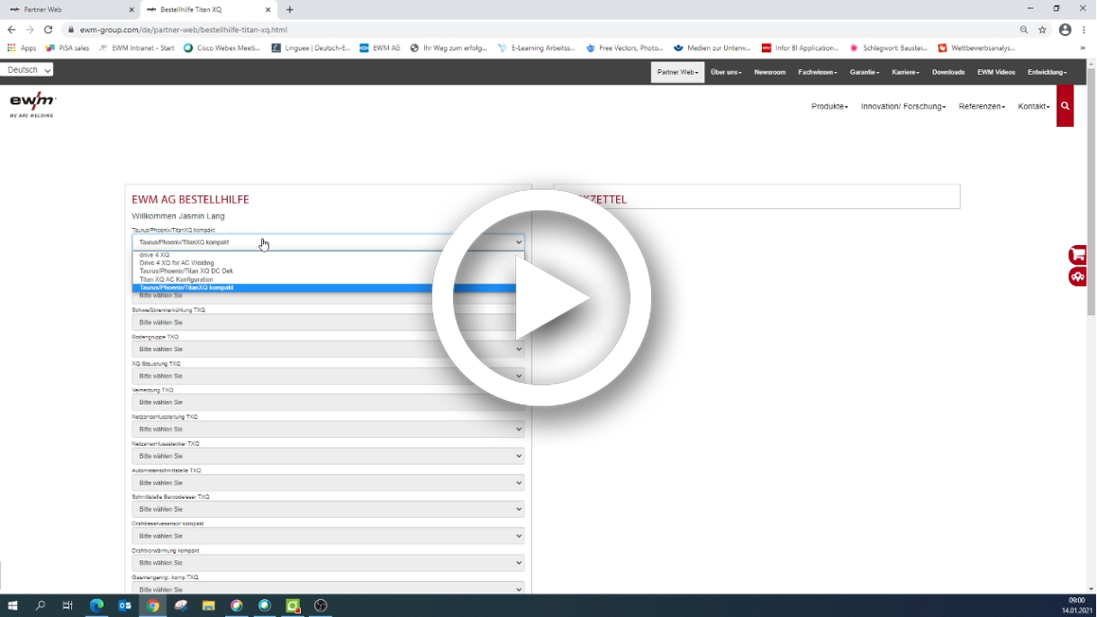Click the EWM logo

32,105
